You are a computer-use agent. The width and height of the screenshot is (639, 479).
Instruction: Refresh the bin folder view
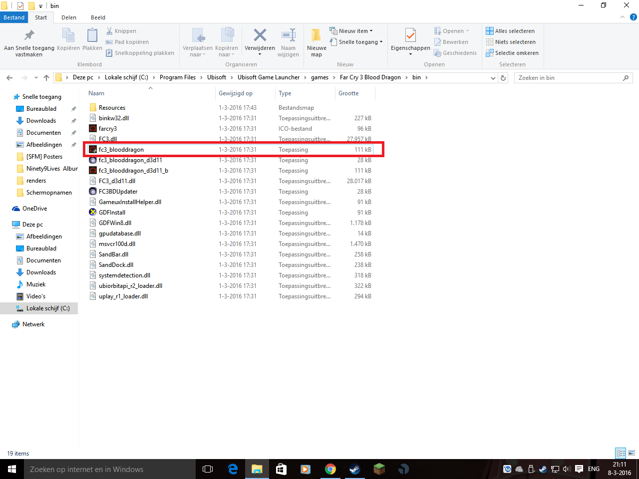(x=503, y=78)
